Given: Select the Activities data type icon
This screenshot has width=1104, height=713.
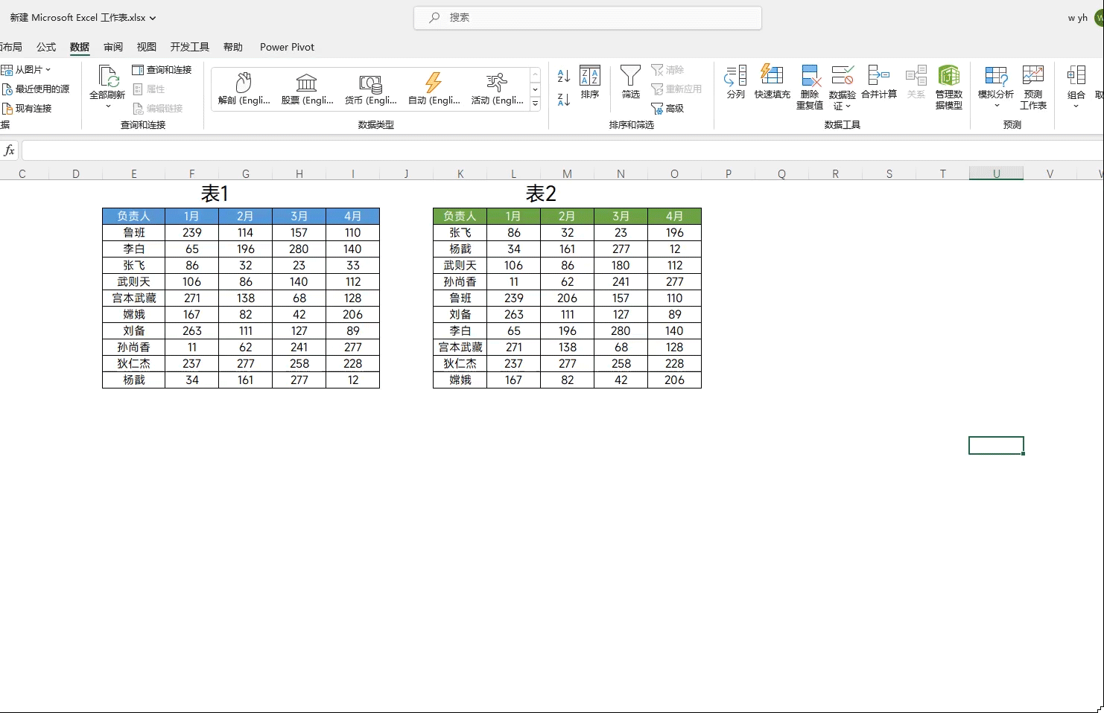Looking at the screenshot, I should coord(497,82).
